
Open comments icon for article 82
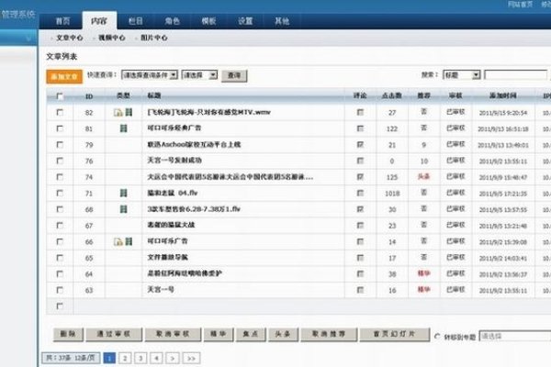pyautogui.click(x=360, y=112)
